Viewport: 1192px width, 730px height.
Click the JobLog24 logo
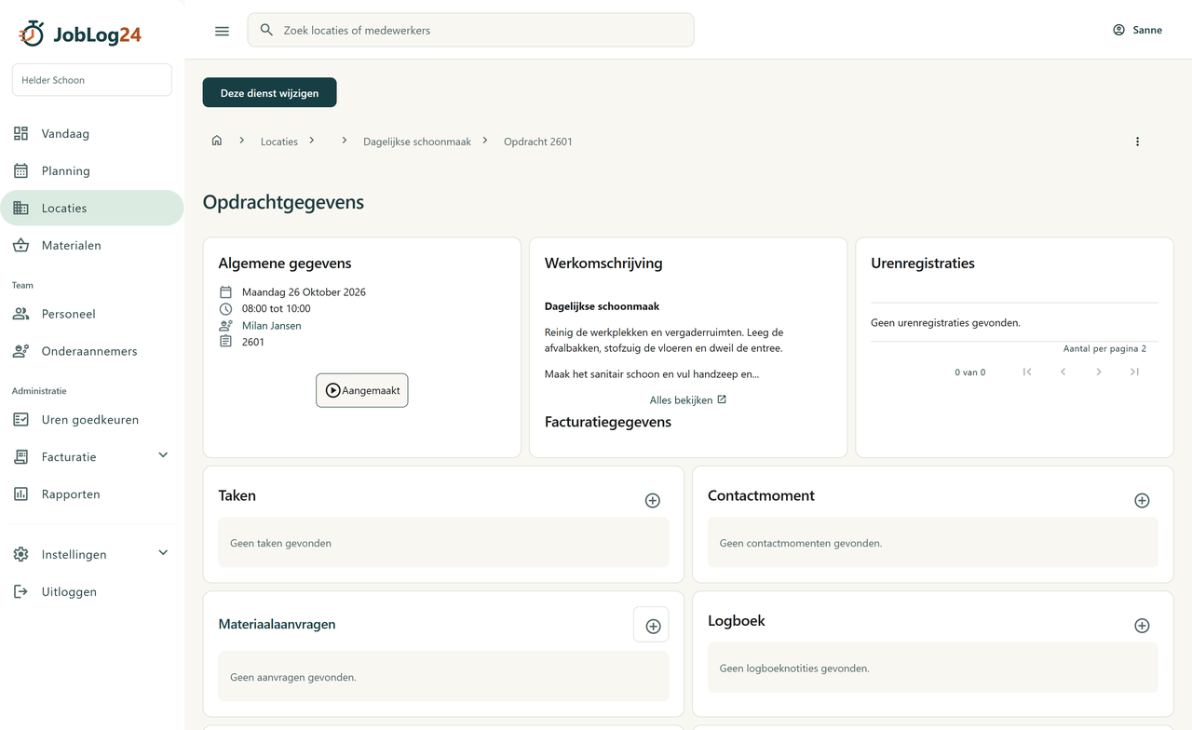point(80,34)
